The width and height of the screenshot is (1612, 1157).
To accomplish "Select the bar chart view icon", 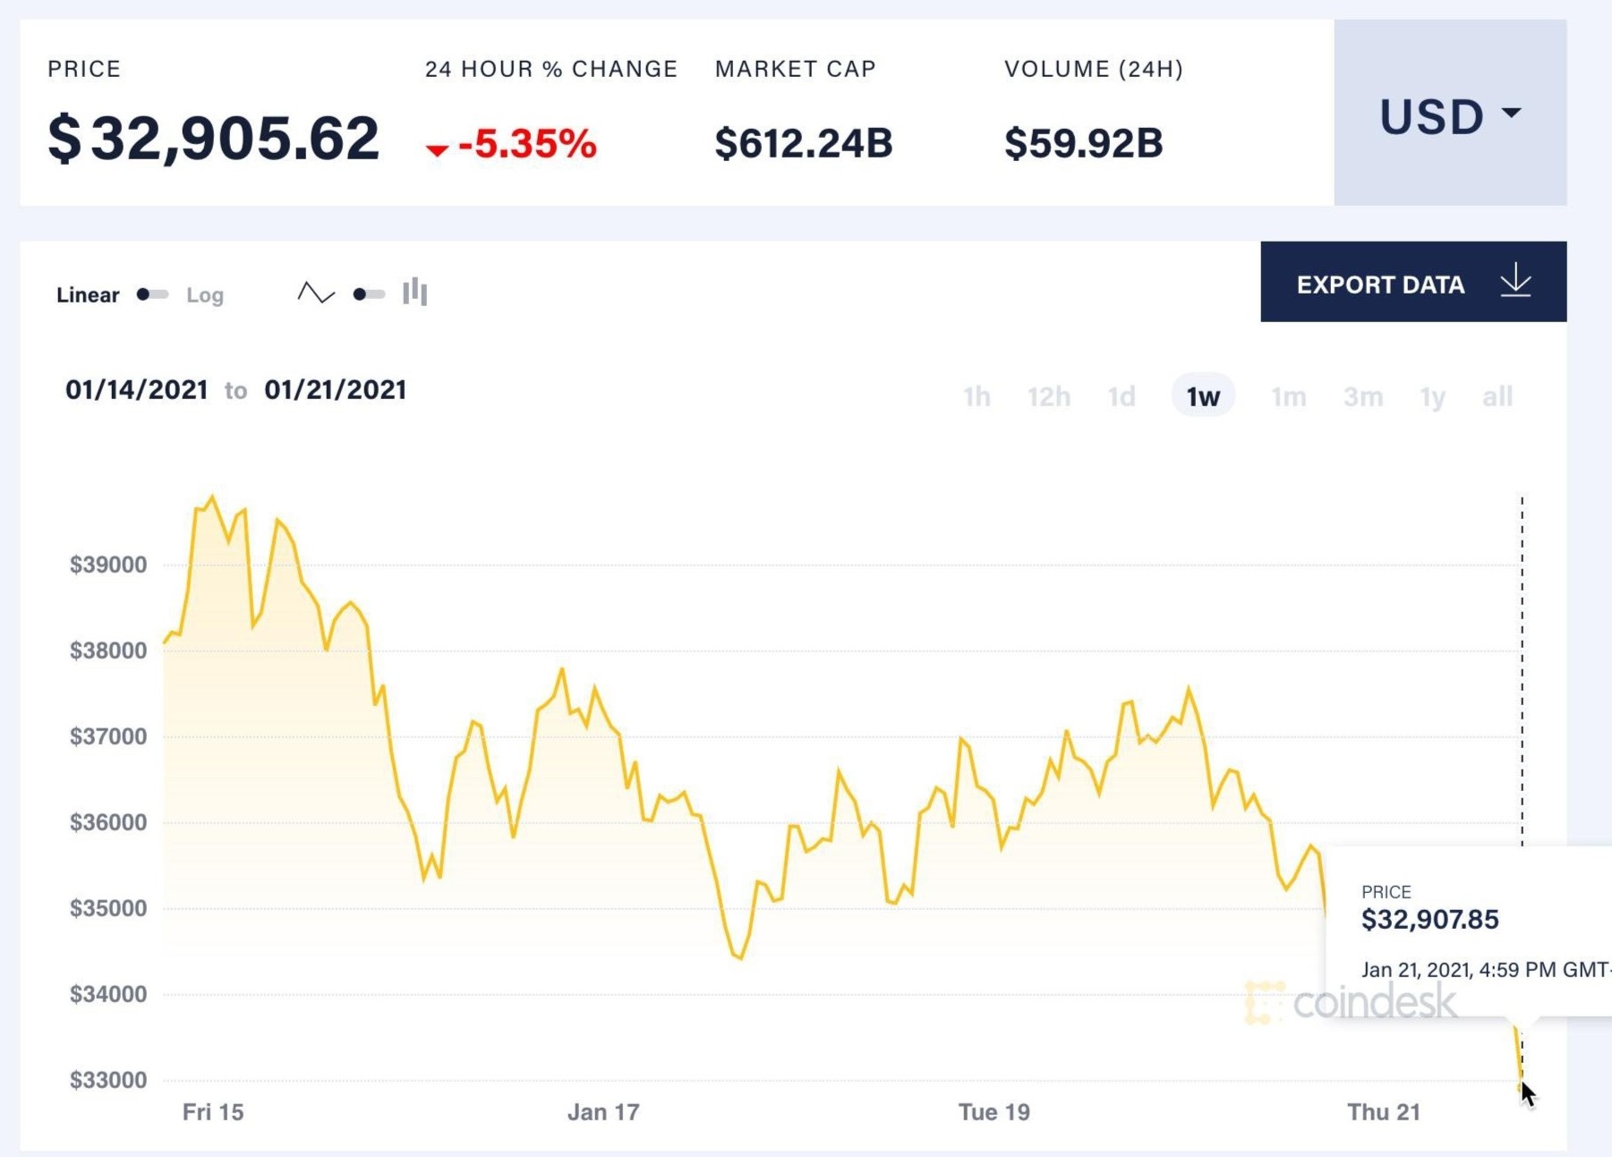I will click(415, 293).
